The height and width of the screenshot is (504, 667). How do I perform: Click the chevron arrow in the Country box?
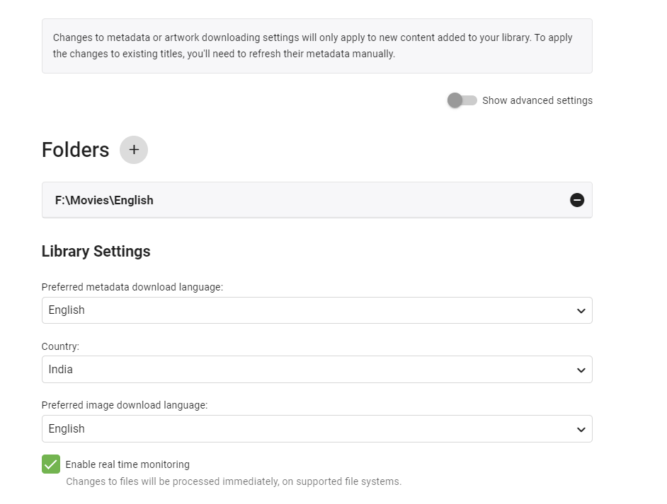click(581, 370)
